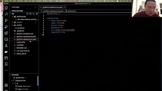Open the Accounts menu icon
Screen dimensions: 162x91
[6, 85]
